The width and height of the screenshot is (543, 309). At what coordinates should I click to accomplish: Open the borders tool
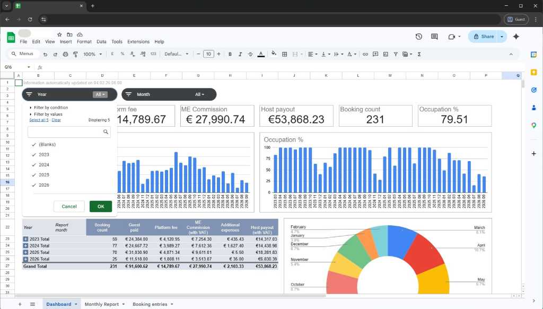(x=284, y=54)
